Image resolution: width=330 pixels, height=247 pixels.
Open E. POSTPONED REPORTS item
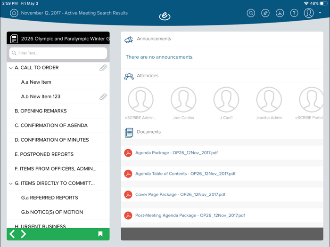pyautogui.click(x=58, y=154)
